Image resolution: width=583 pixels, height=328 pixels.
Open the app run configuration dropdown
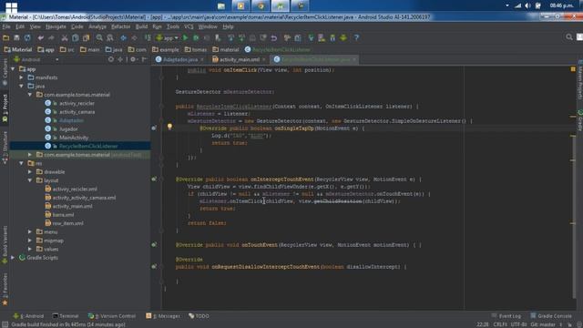pos(168,38)
